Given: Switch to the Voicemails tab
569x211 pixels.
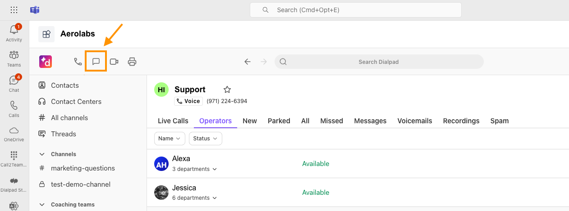Looking at the screenshot, I should [x=415, y=121].
